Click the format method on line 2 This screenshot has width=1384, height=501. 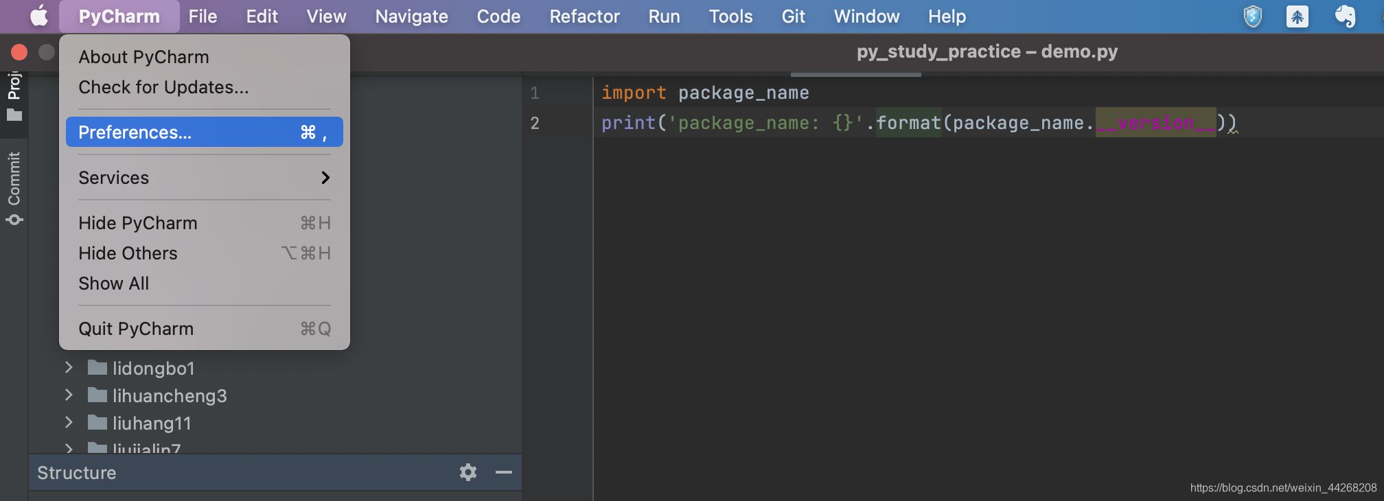908,123
